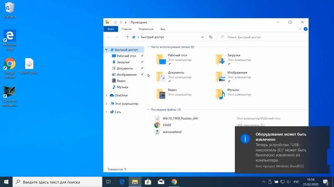Click the Быстрый доступ search field
The width and height of the screenshot is (334, 187).
tap(261, 37)
